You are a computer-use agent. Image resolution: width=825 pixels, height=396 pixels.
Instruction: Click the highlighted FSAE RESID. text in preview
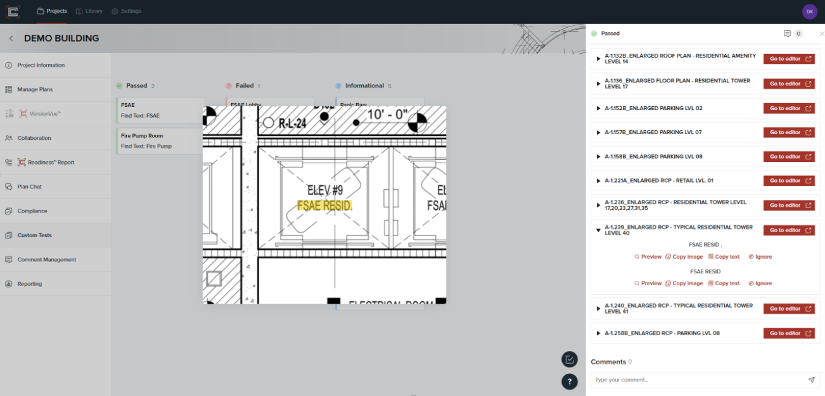(324, 206)
